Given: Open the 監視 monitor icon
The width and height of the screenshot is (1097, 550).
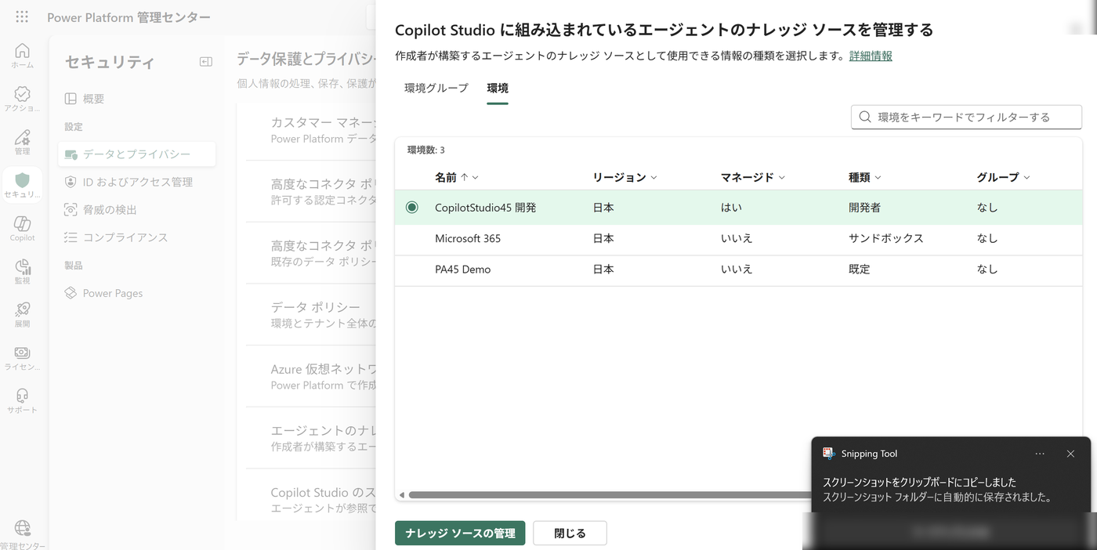Looking at the screenshot, I should (x=22, y=271).
